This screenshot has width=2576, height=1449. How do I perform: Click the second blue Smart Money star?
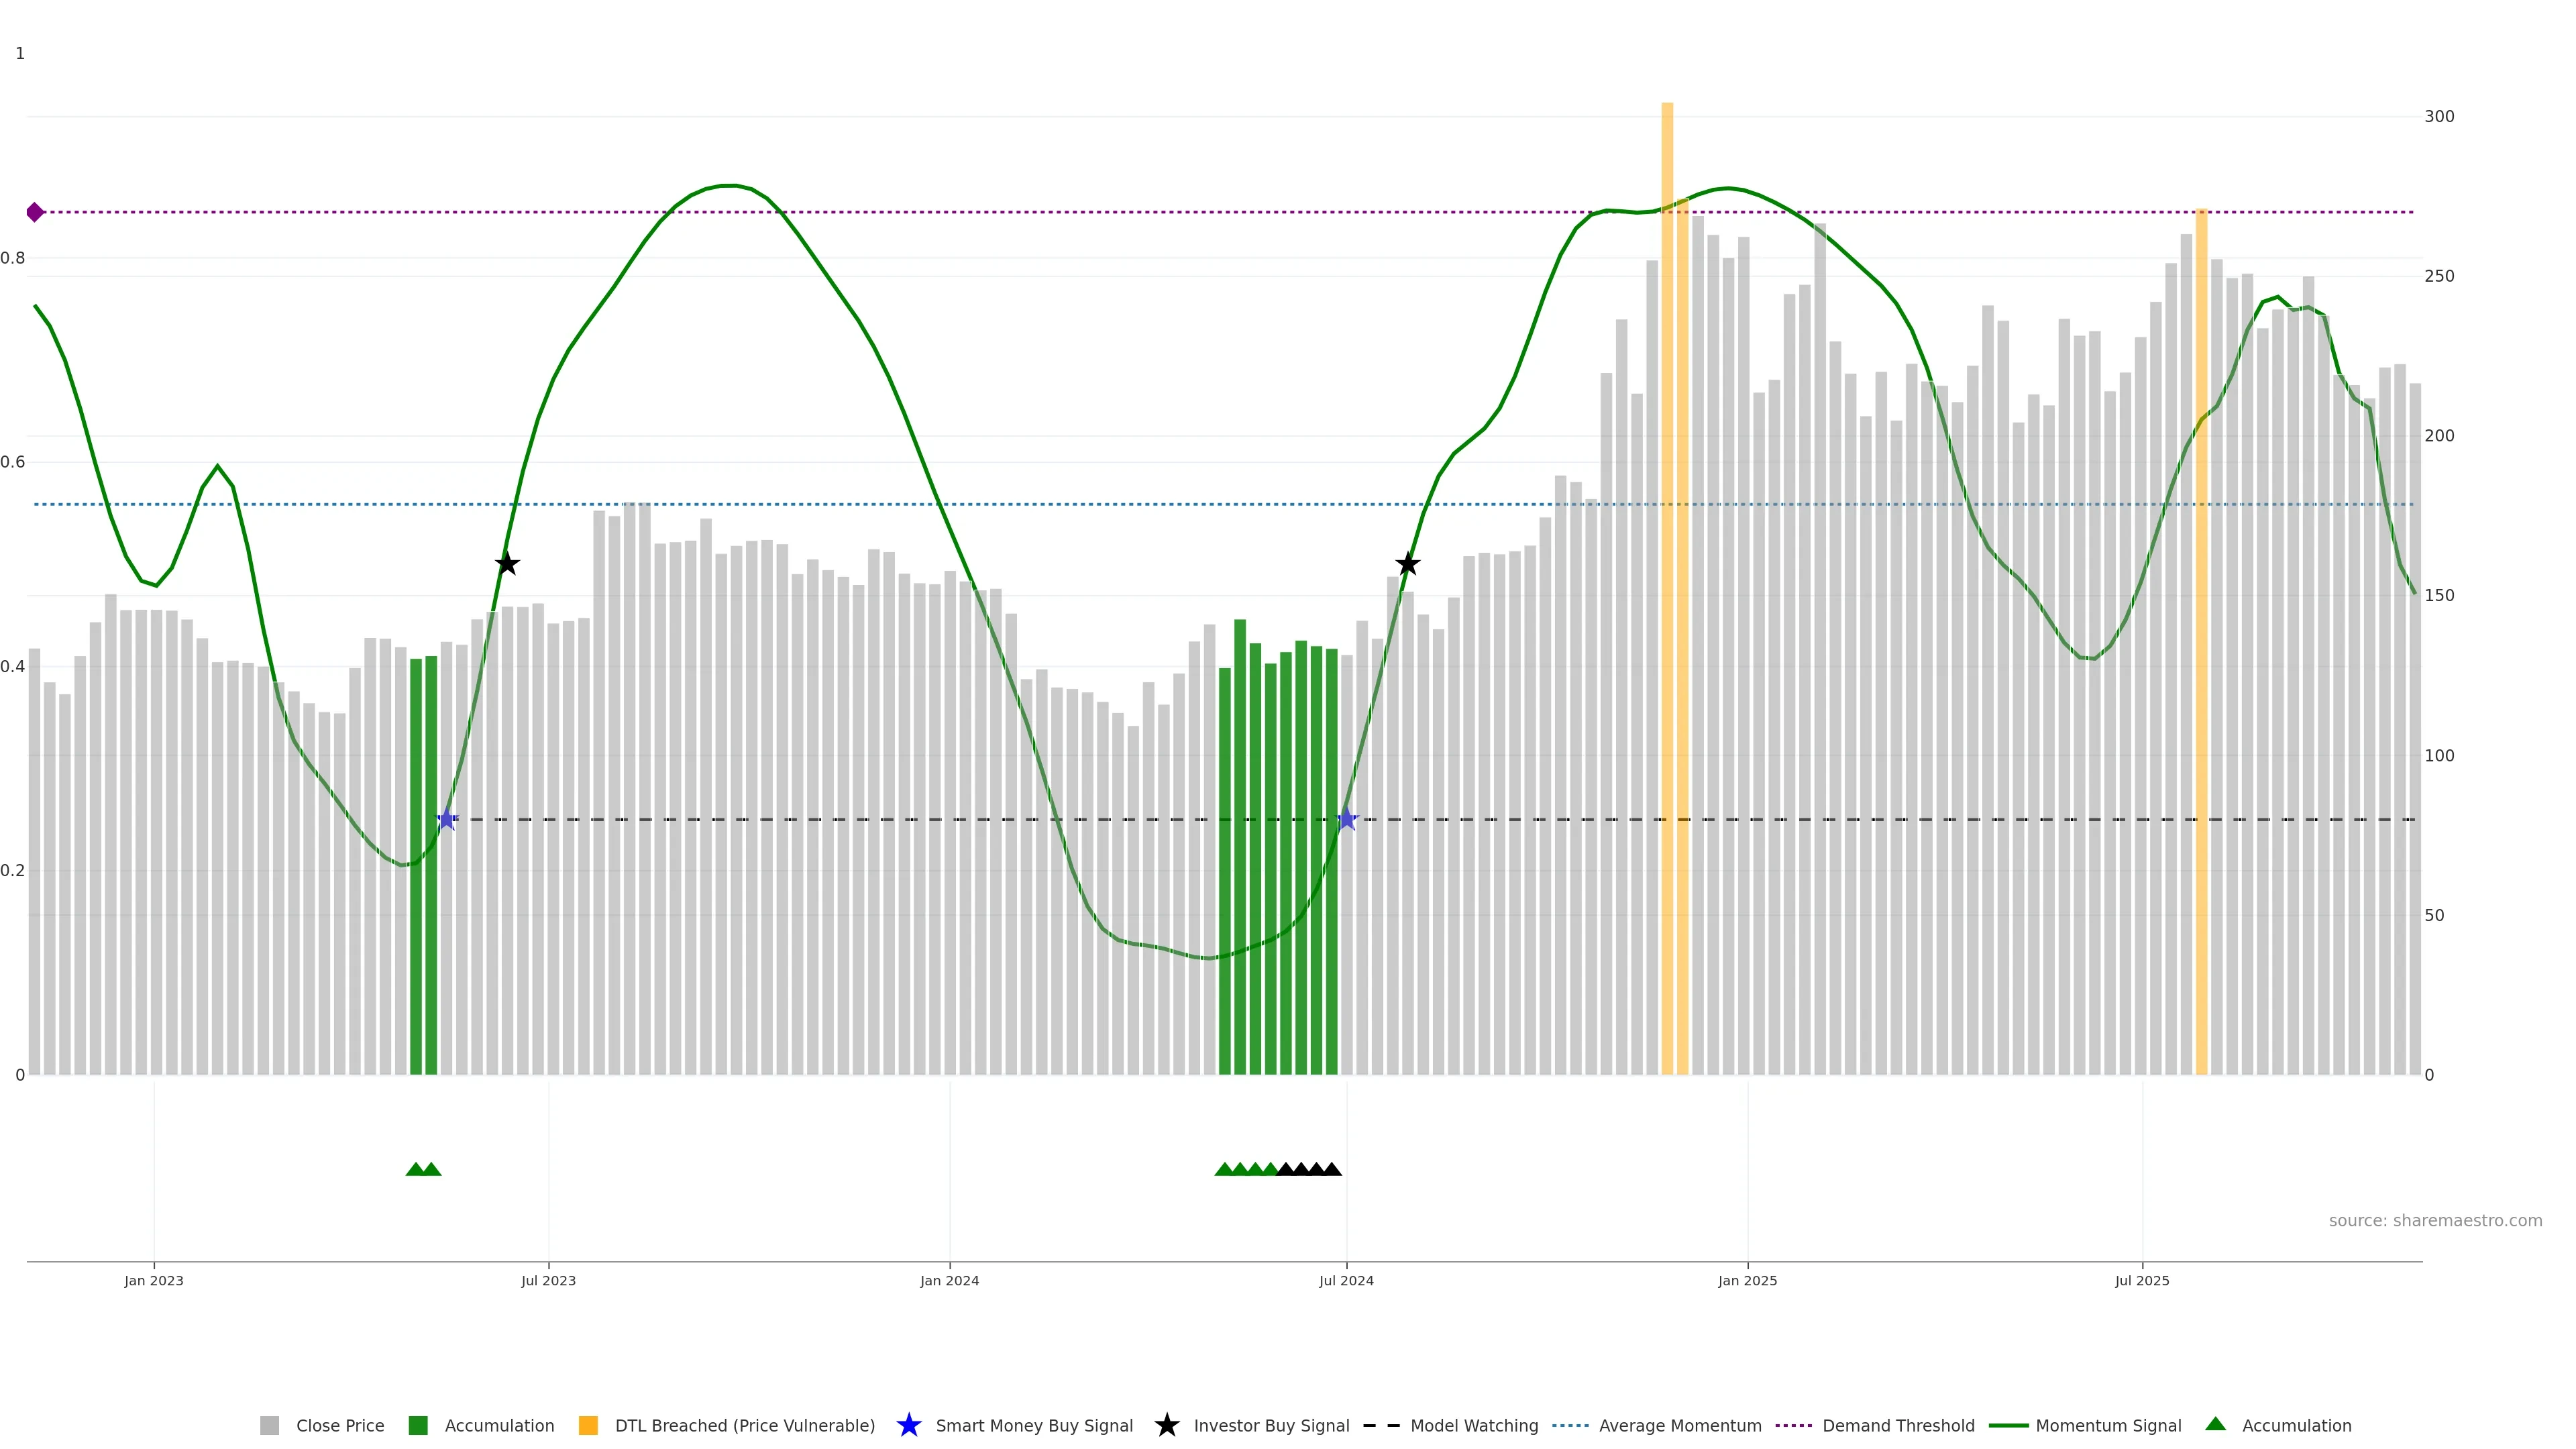(x=1347, y=819)
